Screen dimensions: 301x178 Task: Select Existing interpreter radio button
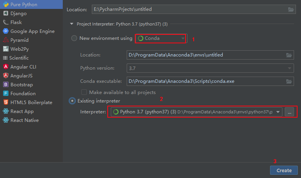(72, 101)
